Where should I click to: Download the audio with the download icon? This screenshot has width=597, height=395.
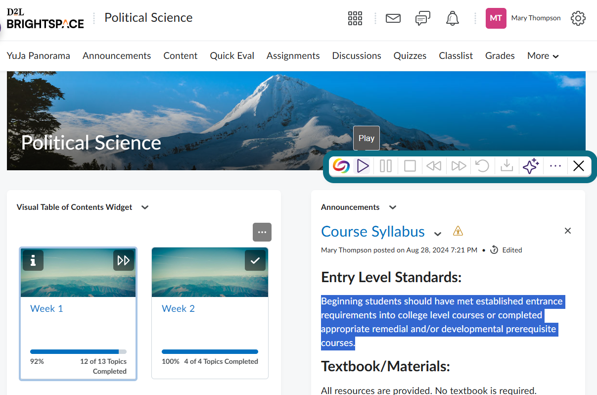click(506, 166)
